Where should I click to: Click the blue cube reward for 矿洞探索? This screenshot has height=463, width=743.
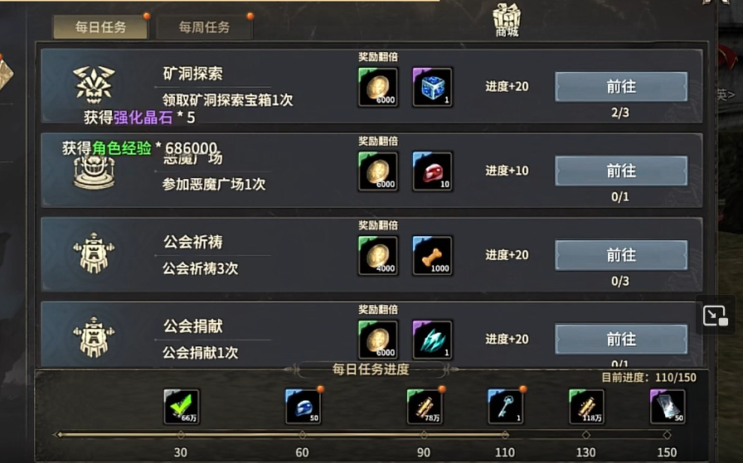[432, 87]
